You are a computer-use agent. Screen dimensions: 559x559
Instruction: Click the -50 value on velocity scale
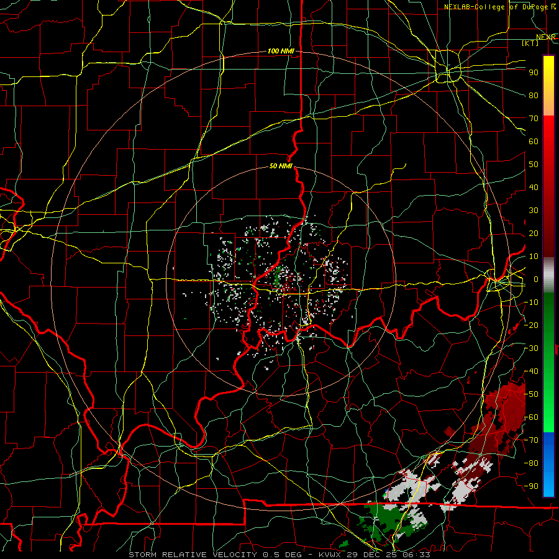coord(531,394)
